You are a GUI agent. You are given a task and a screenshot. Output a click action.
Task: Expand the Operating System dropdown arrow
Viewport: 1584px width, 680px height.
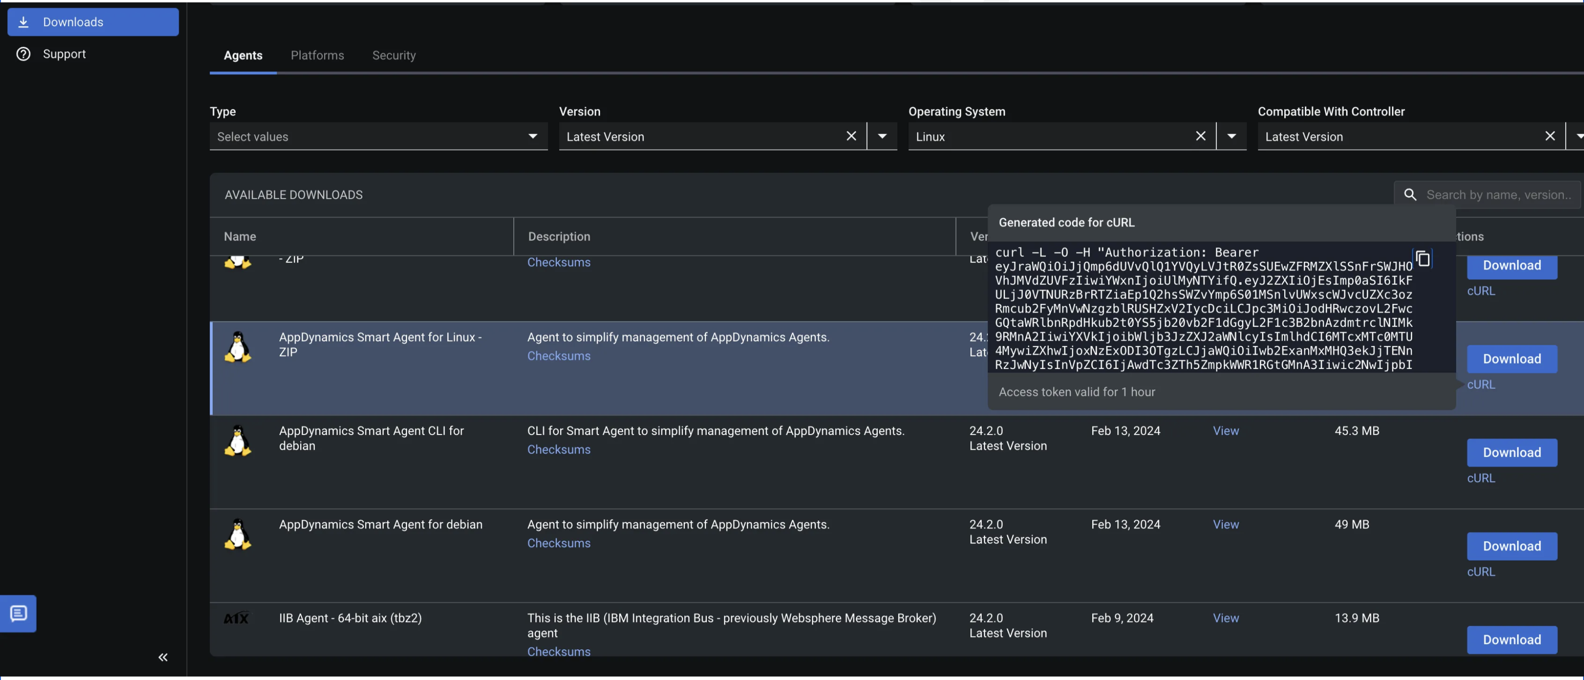pyautogui.click(x=1232, y=137)
